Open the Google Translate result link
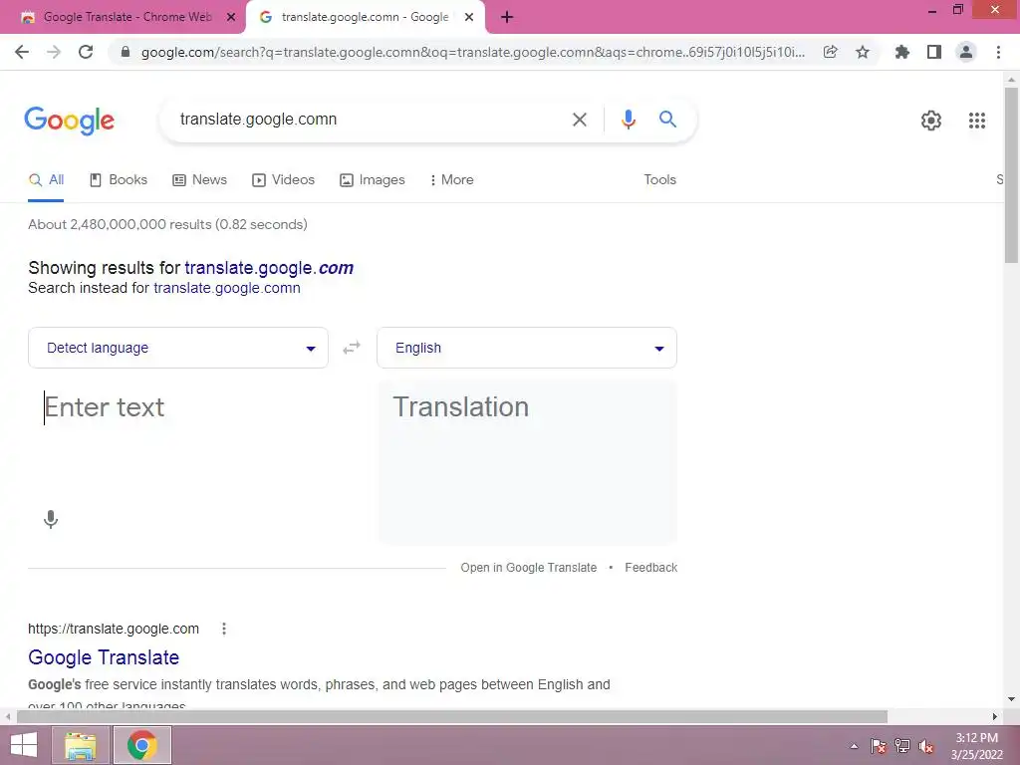The width and height of the screenshot is (1020, 765). [104, 657]
